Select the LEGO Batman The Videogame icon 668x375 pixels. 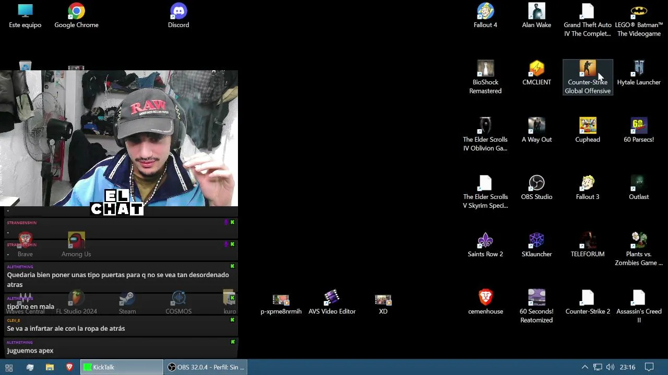(639, 20)
